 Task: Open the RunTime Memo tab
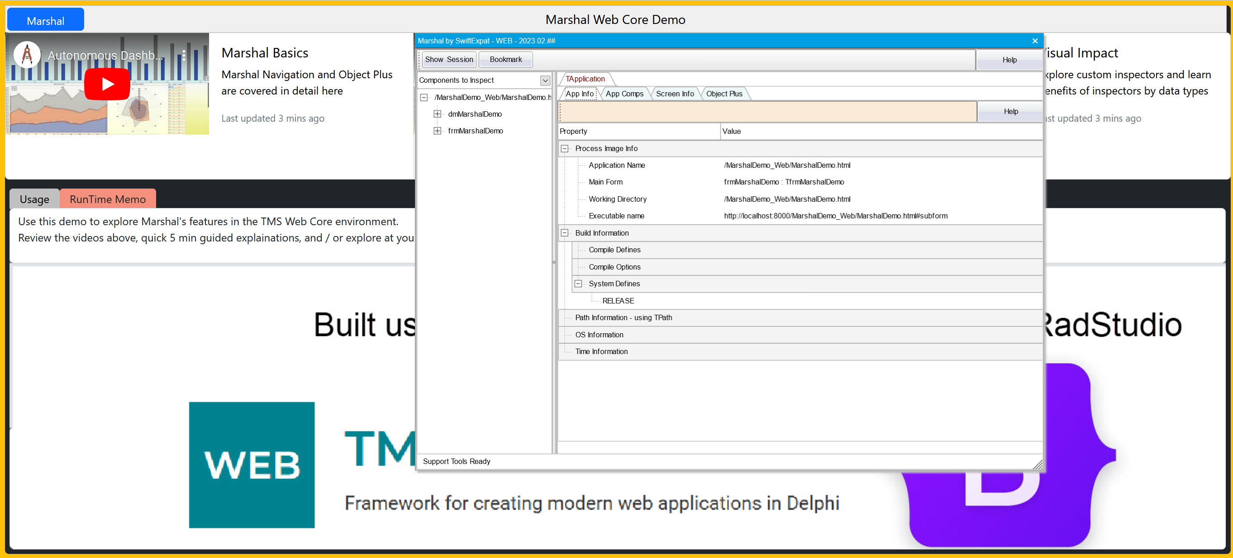coord(108,199)
